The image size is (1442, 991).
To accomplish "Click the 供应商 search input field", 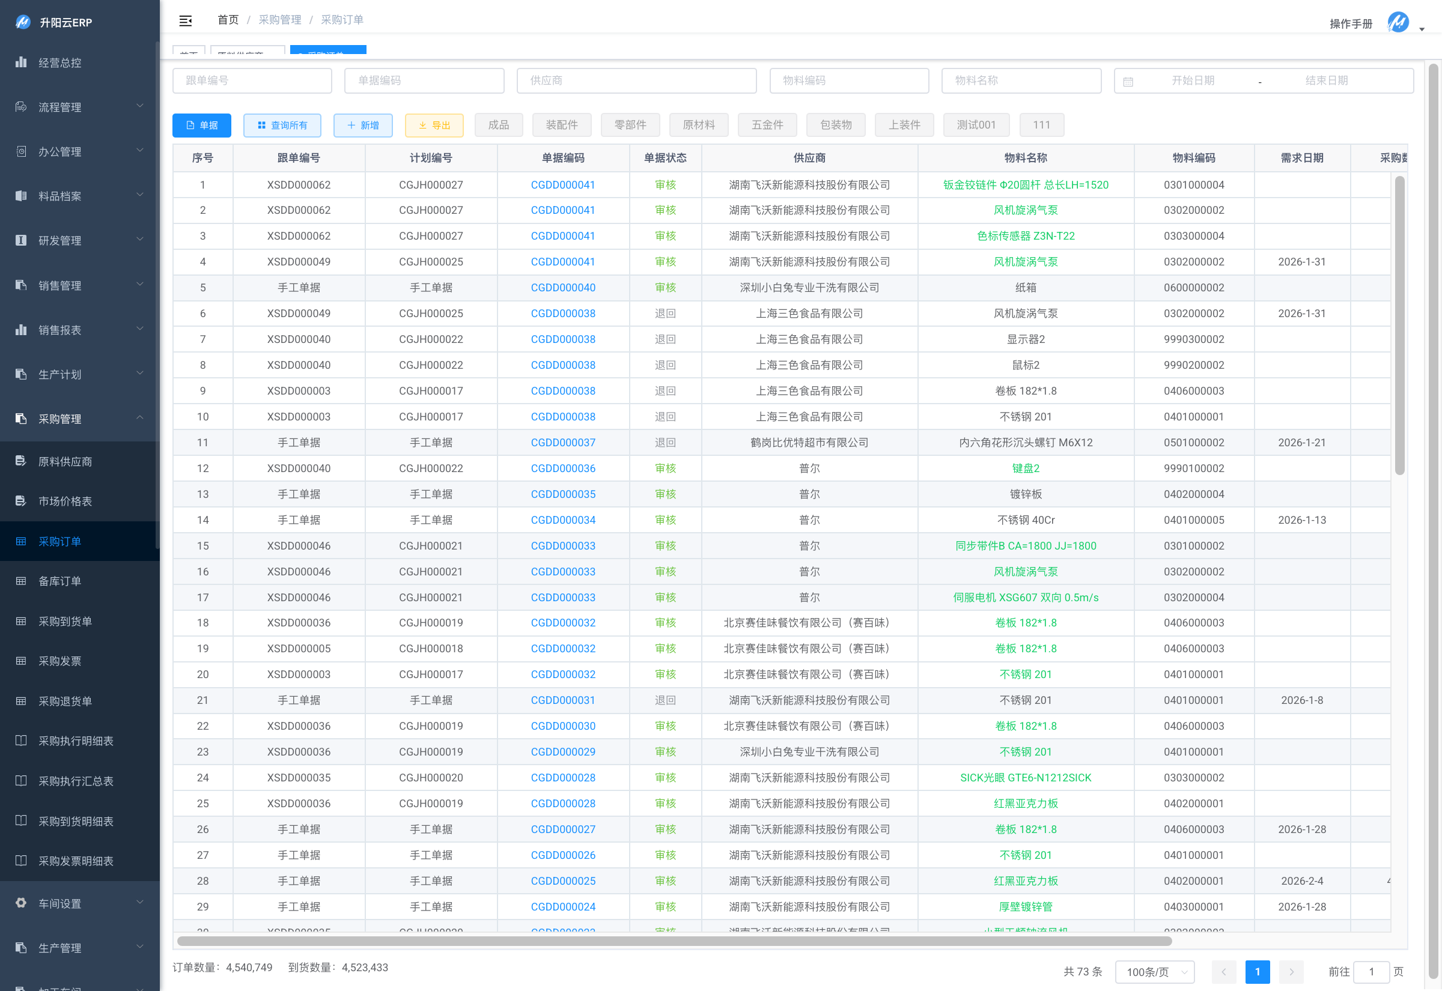I will [x=636, y=80].
